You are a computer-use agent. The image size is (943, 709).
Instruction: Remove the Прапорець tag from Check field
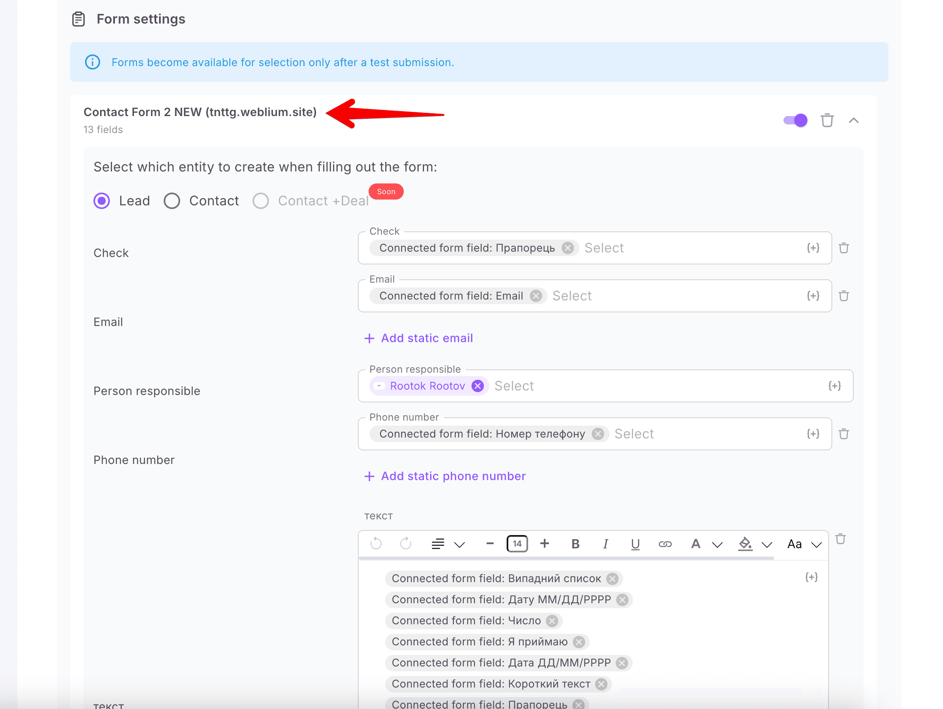[567, 248]
